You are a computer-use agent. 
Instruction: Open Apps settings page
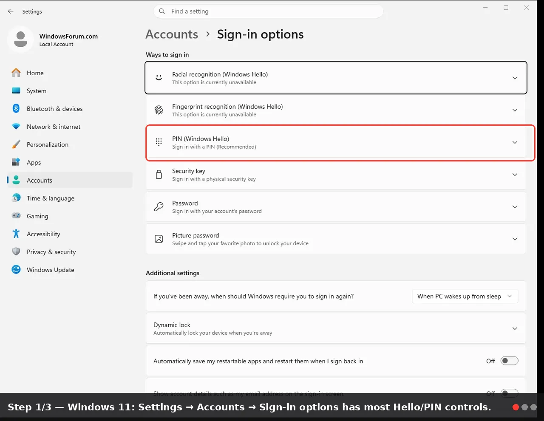tap(70, 162)
